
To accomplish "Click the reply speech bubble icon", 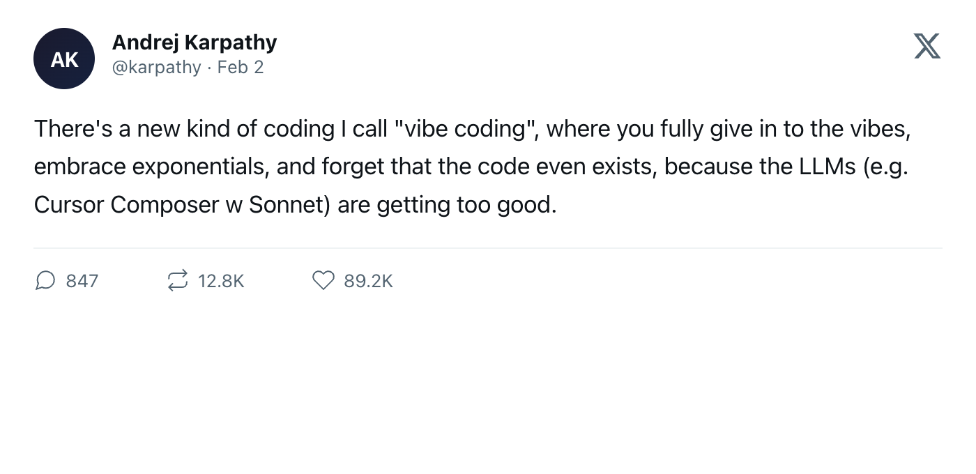I will pyautogui.click(x=45, y=280).
